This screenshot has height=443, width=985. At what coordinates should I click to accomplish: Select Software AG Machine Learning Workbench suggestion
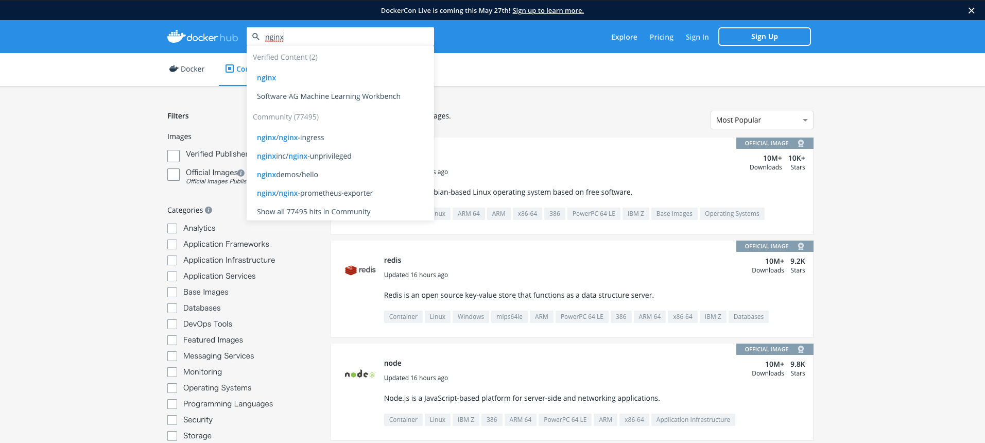[x=340, y=96]
